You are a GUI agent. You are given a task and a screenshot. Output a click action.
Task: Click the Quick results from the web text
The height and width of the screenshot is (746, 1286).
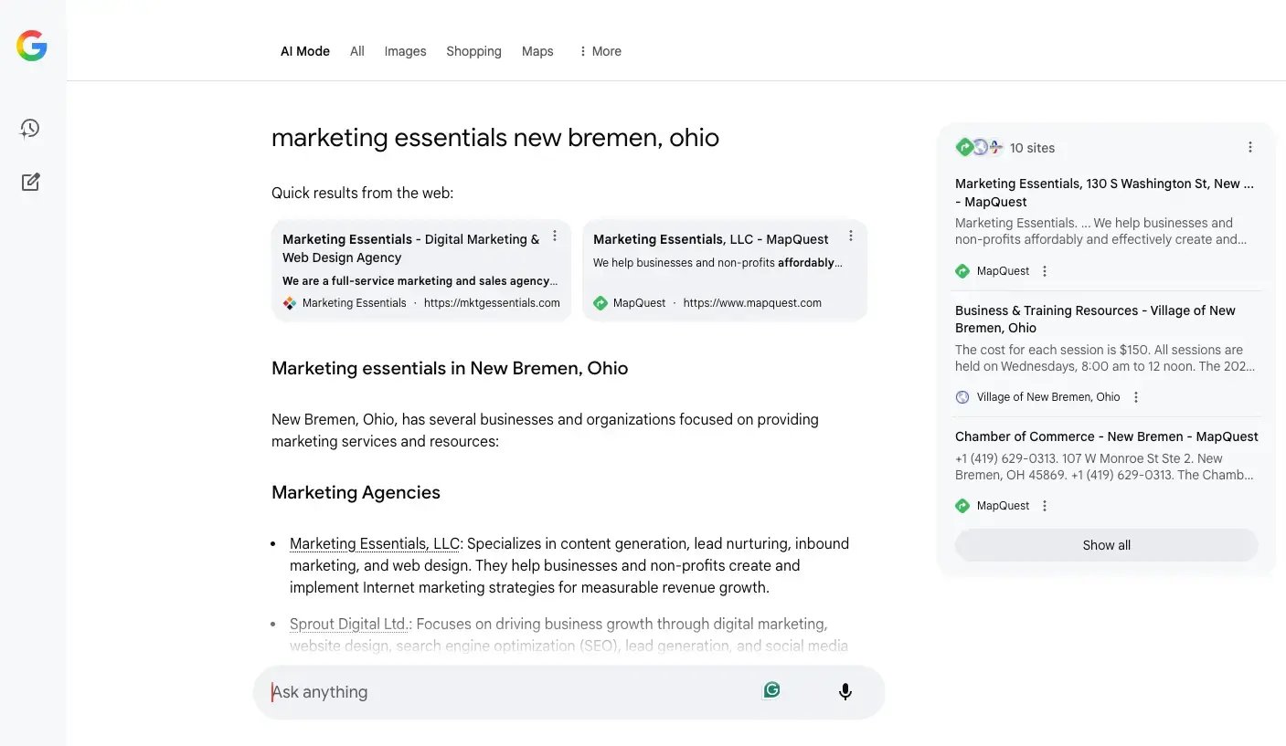pos(363,193)
